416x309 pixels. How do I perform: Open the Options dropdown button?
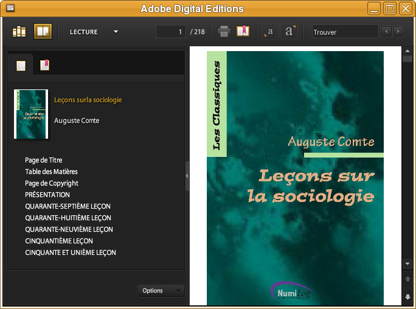(x=161, y=291)
